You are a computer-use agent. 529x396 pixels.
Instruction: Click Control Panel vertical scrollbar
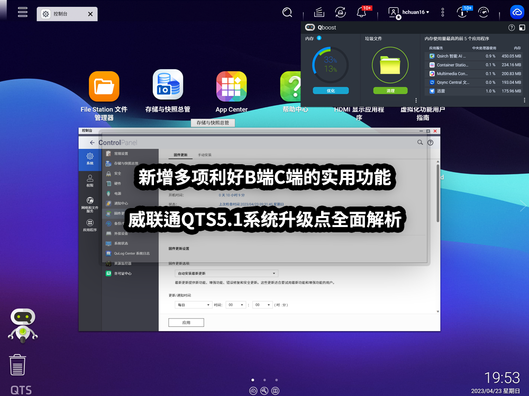(438, 193)
